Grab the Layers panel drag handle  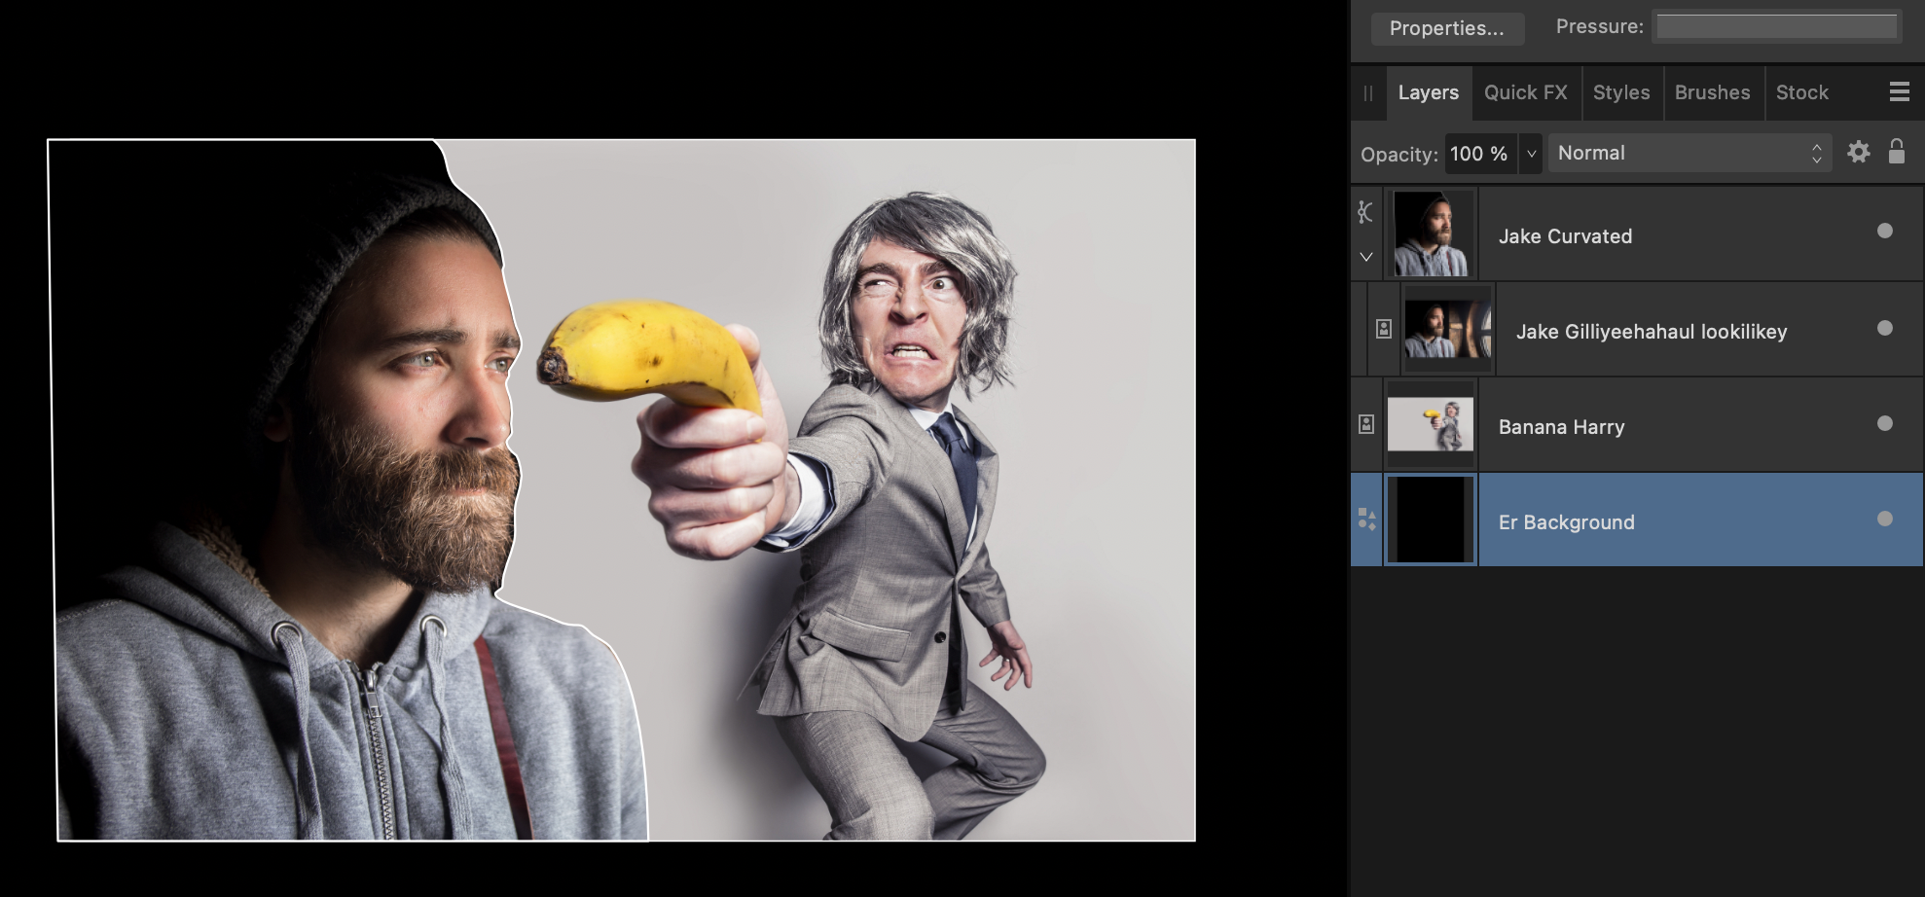tap(1368, 93)
